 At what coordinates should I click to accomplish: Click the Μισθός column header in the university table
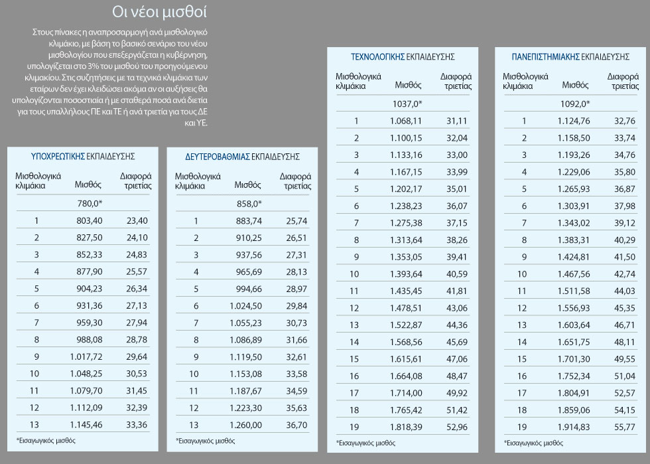575,85
